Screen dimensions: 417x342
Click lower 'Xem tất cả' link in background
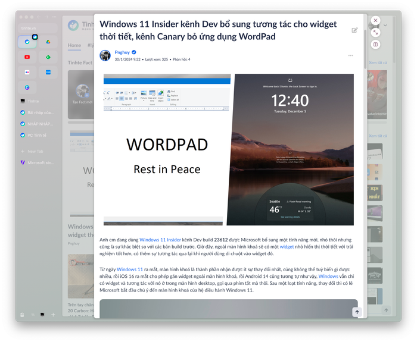click(x=378, y=136)
